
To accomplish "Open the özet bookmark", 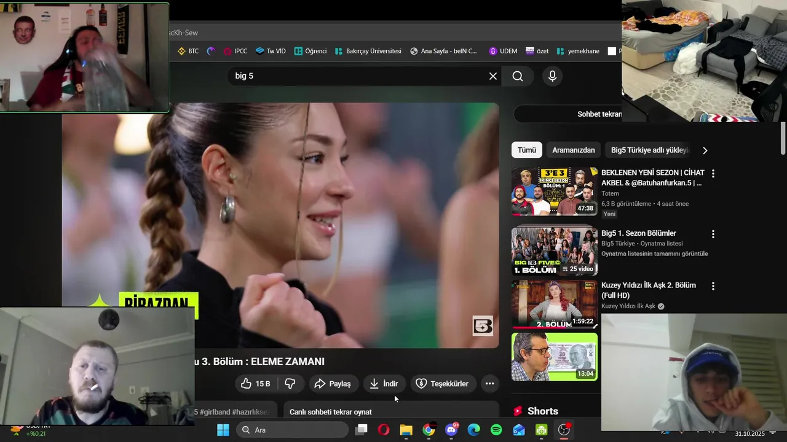I will click(x=537, y=51).
